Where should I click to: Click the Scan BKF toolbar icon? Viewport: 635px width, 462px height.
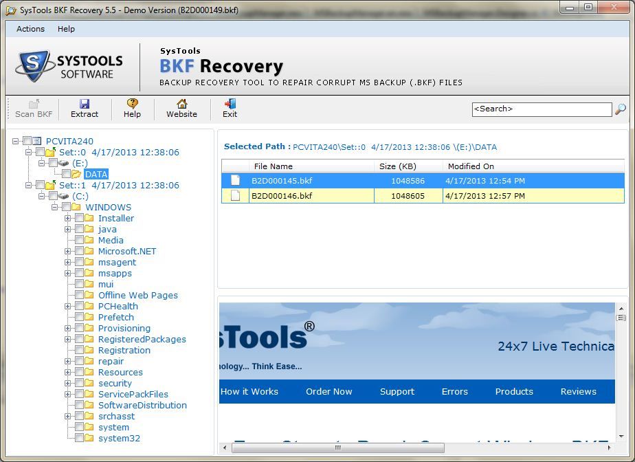(34, 104)
